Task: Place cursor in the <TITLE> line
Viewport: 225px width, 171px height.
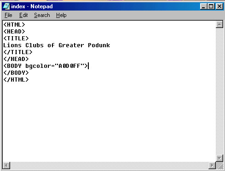Action: tap(16, 39)
